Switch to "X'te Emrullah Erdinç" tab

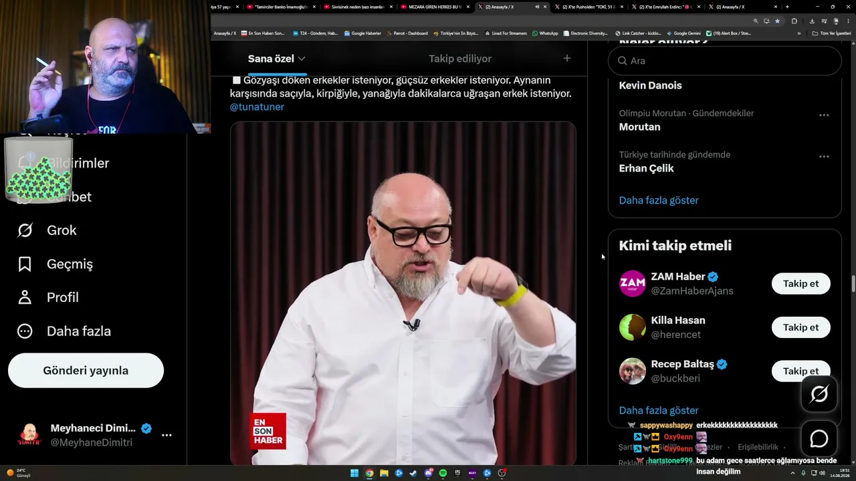(x=666, y=7)
